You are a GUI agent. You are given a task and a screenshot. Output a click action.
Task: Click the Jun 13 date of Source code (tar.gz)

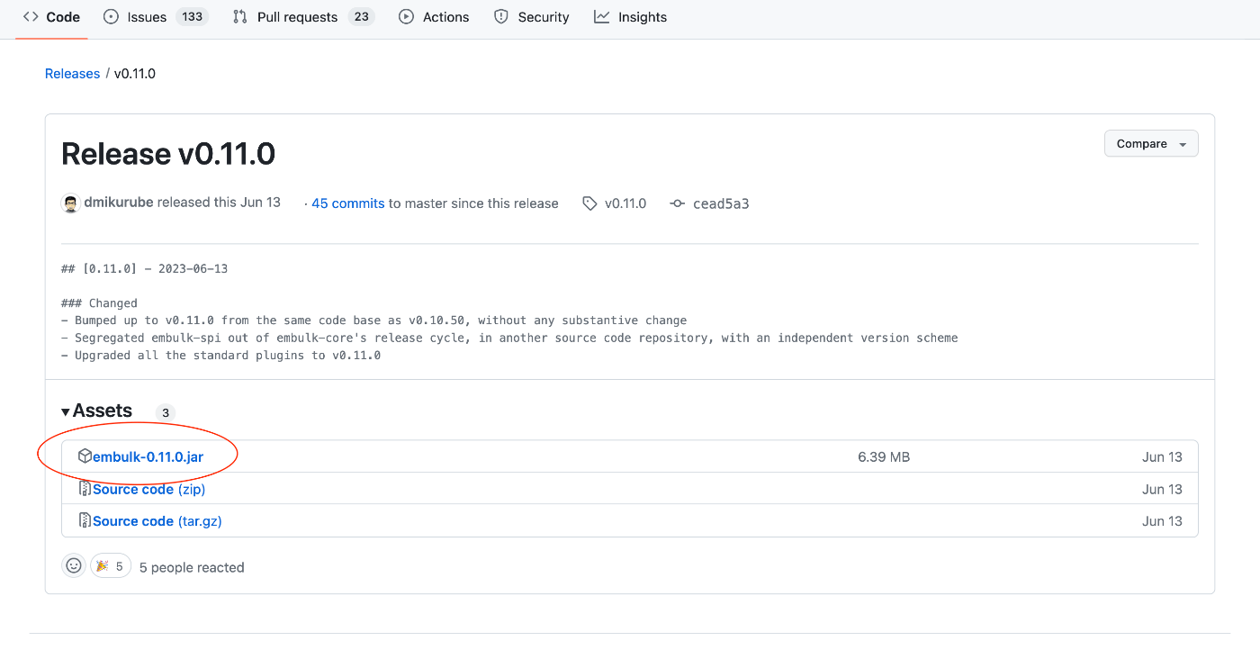(x=1162, y=521)
